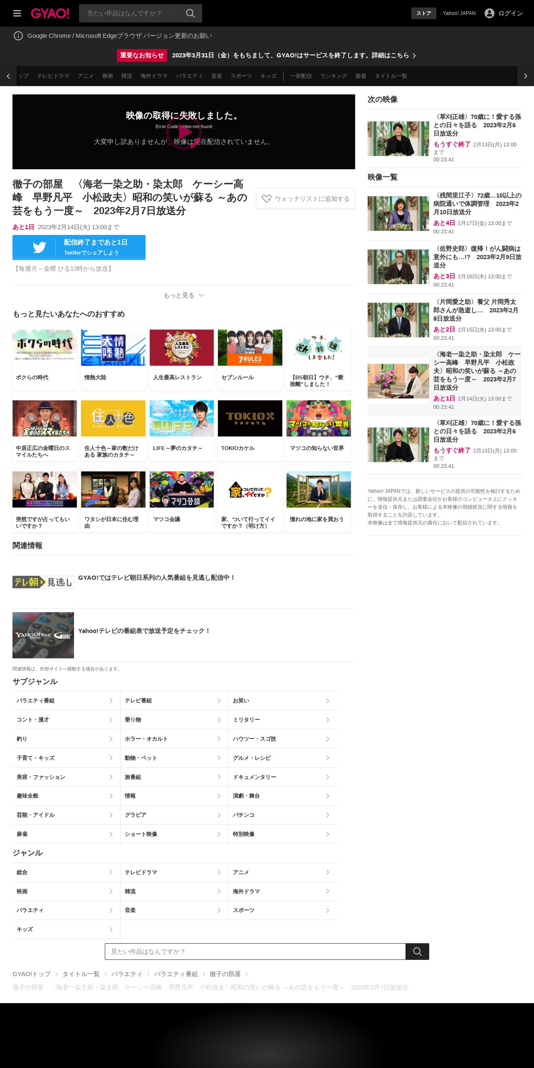
Task: Open 総合 genre row
Action: click(66, 873)
